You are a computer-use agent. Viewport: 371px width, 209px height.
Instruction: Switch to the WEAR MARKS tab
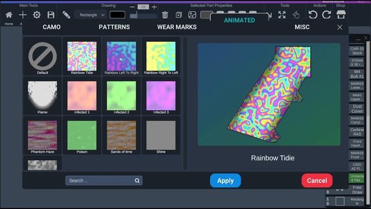pos(177,27)
